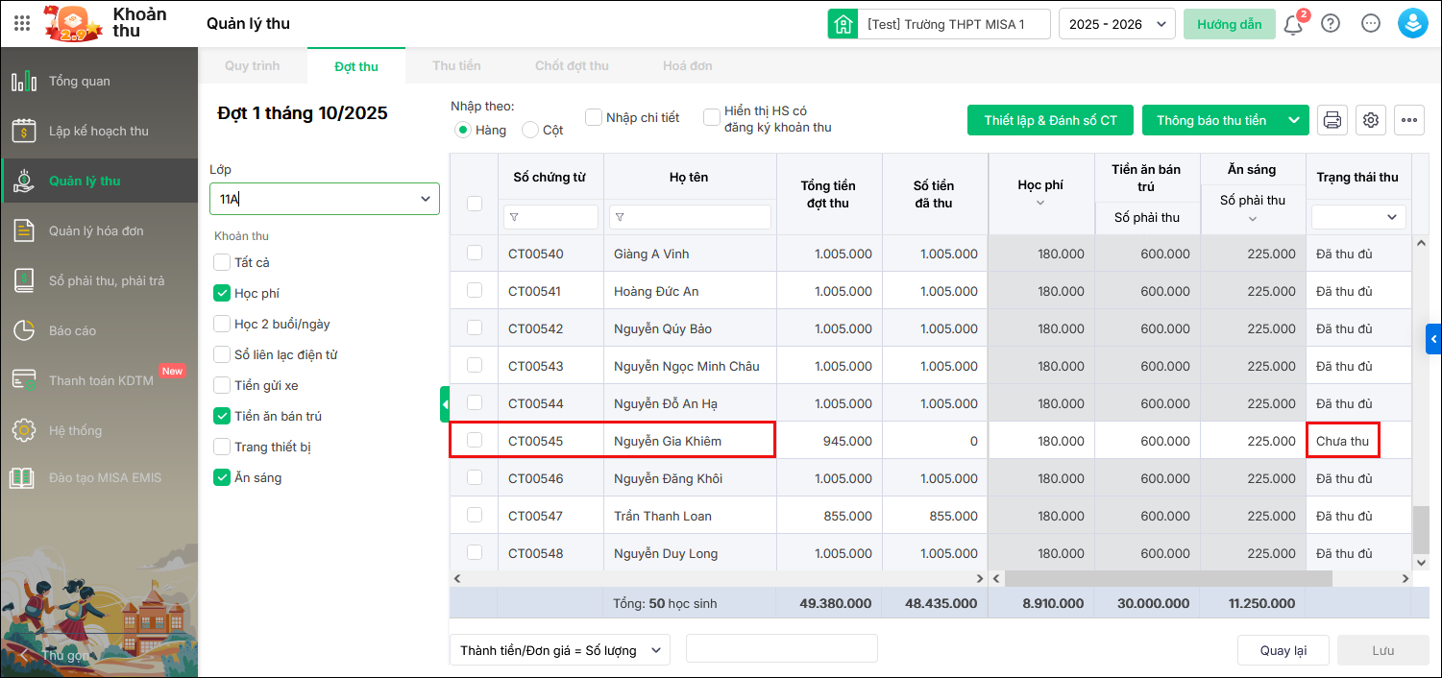Enable the Nhập chi tiết checkbox
The image size is (1442, 678).
tap(594, 117)
